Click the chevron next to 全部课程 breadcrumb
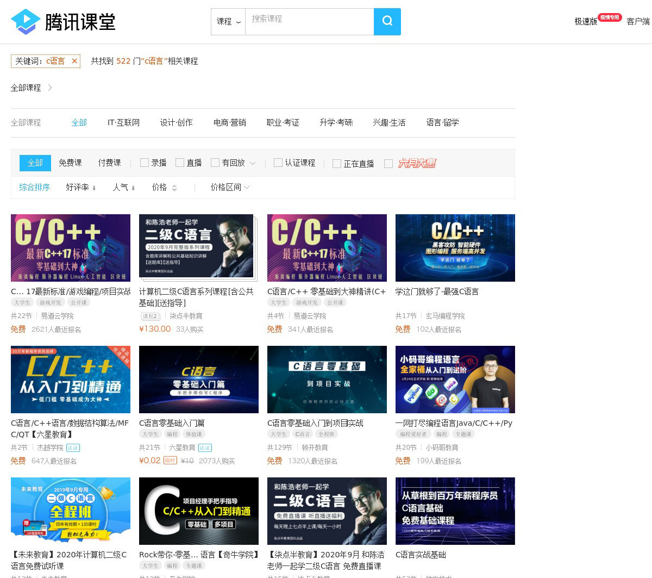Screen dimensions: 652x578 point(50,88)
